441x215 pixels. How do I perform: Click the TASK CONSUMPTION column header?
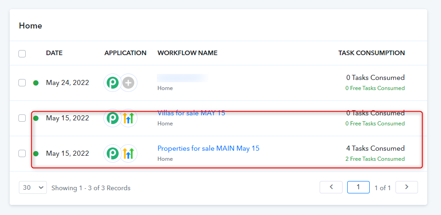point(372,53)
